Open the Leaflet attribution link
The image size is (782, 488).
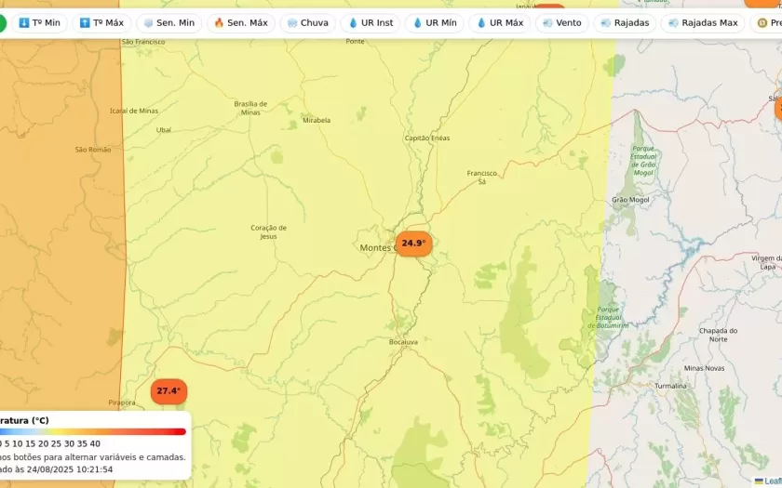click(771, 481)
